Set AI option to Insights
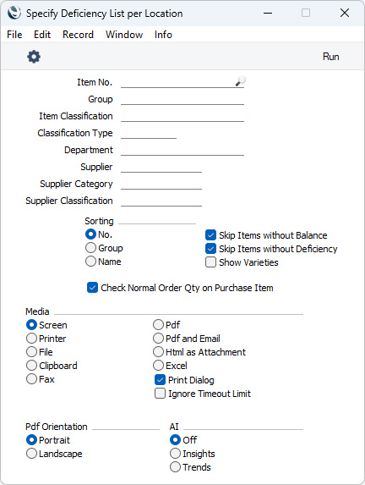Screen dimensions: 365x485 tap(175, 454)
